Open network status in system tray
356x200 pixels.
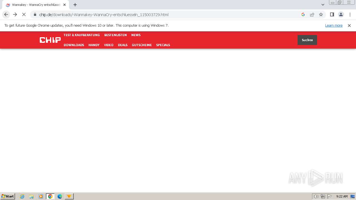click(323, 196)
